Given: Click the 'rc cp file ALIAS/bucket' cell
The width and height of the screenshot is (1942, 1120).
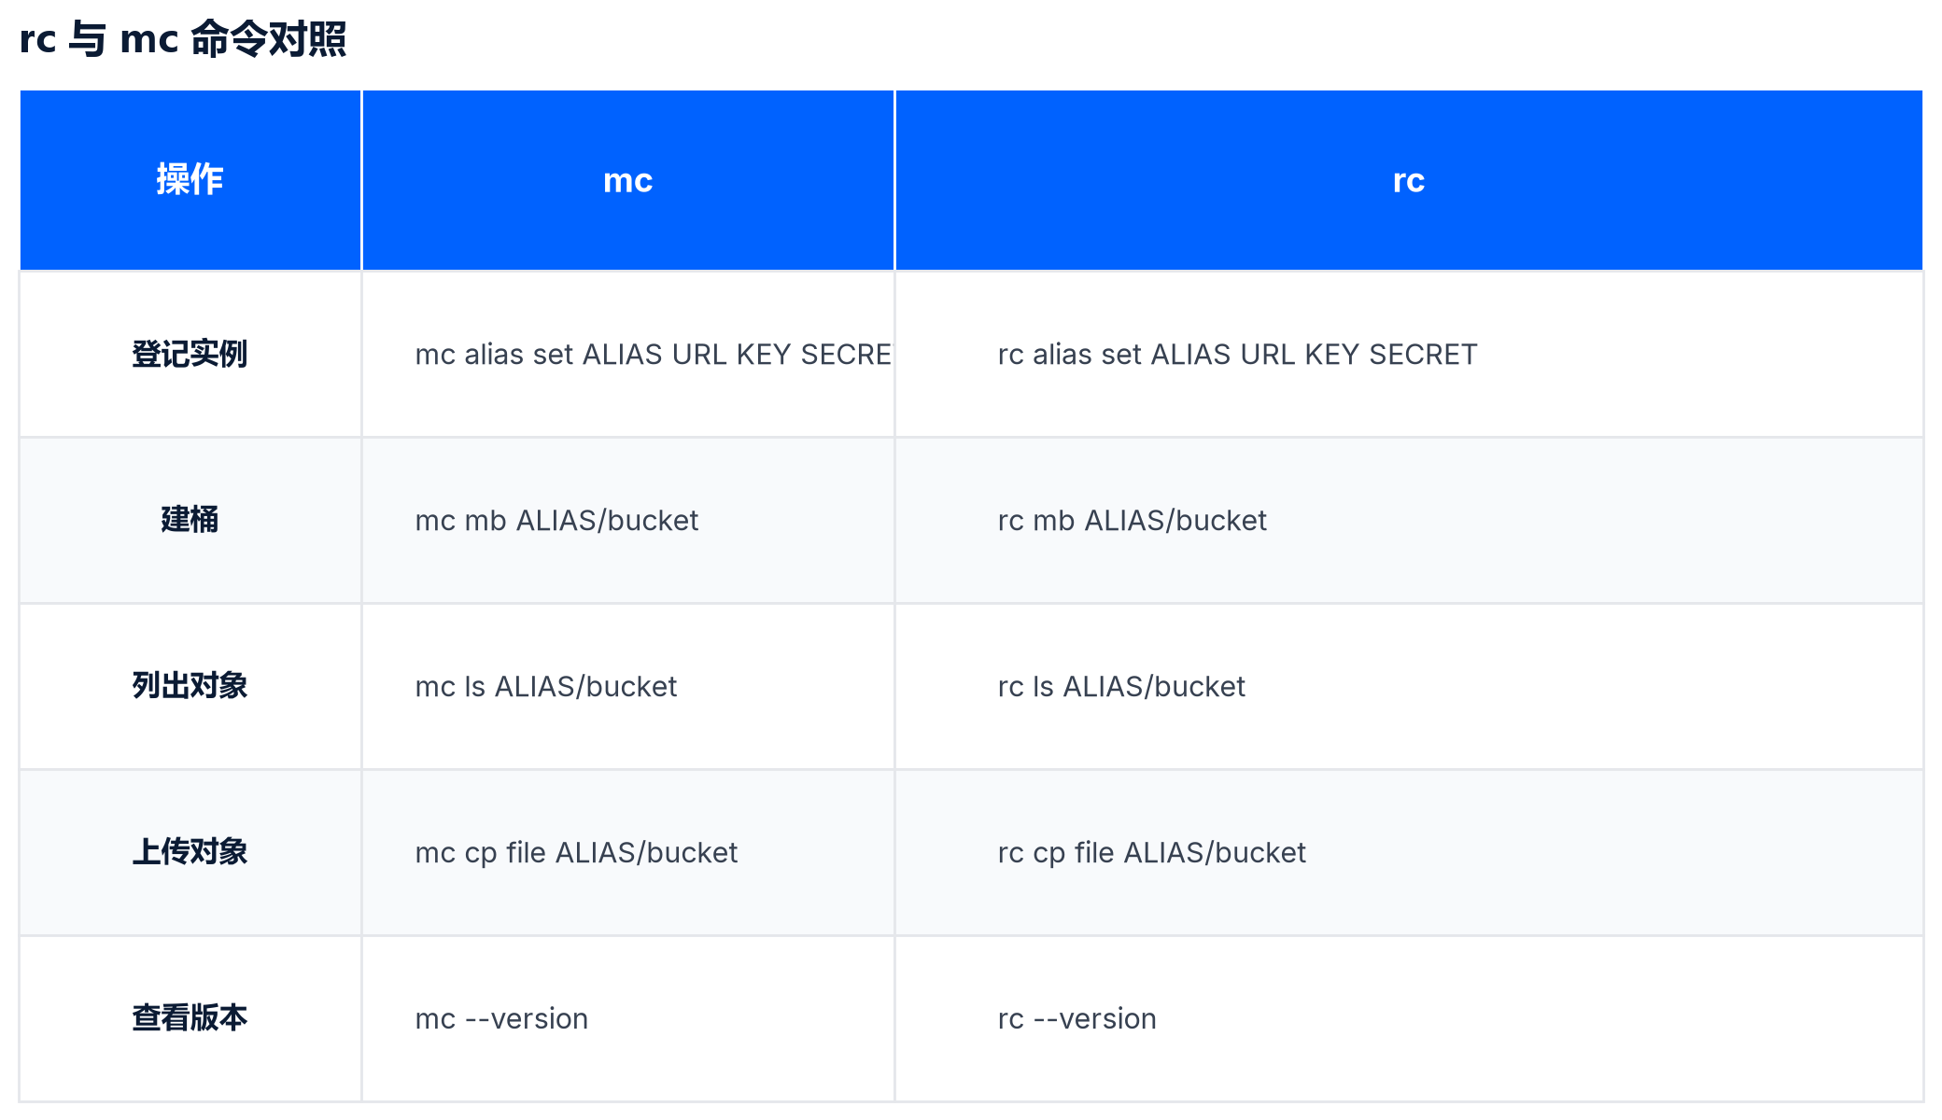Looking at the screenshot, I should (1409, 852).
